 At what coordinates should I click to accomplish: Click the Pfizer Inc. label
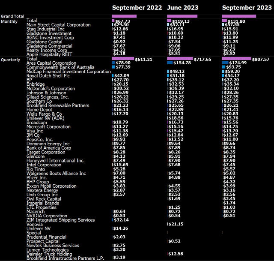pyautogui.click(x=37, y=177)
